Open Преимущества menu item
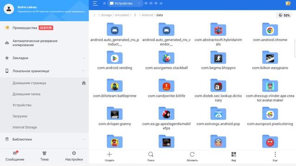 click(x=44, y=28)
